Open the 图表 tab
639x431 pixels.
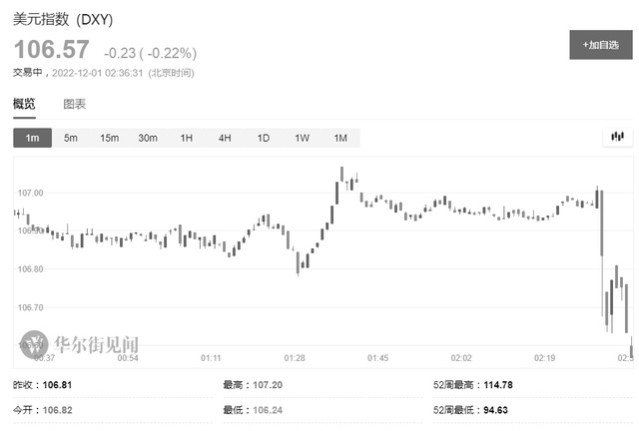(75, 104)
